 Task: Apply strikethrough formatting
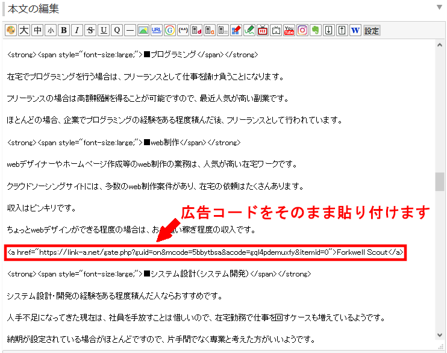pyautogui.click(x=90, y=30)
